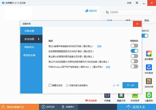
Task: Launch the WiFi助手 tool
Action: 149,68
